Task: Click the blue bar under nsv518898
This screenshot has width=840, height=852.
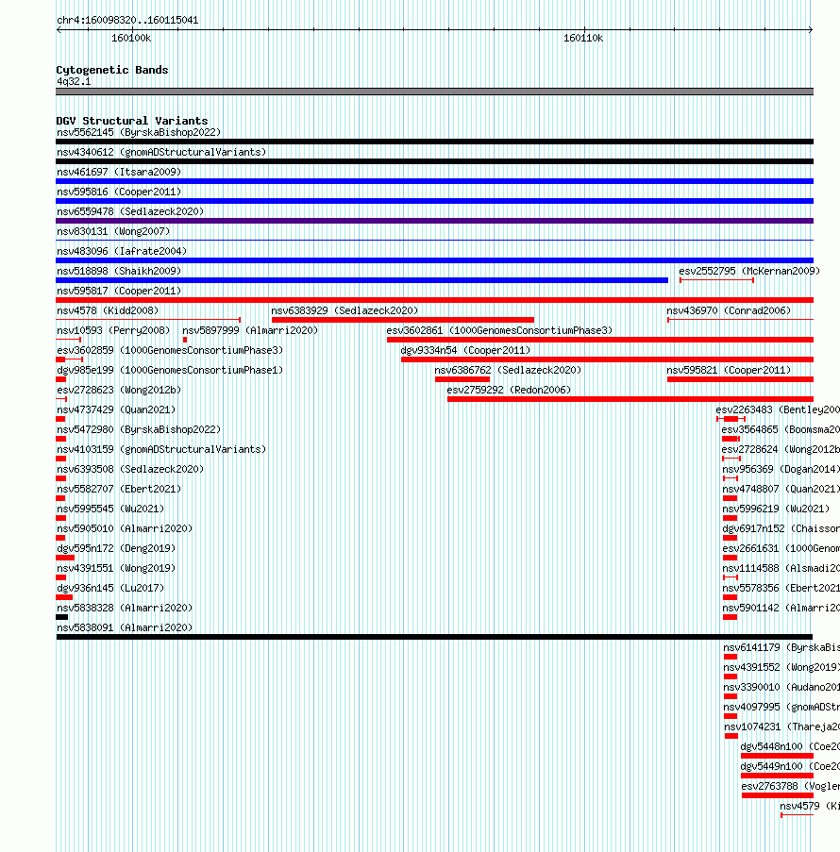Action: tap(361, 280)
